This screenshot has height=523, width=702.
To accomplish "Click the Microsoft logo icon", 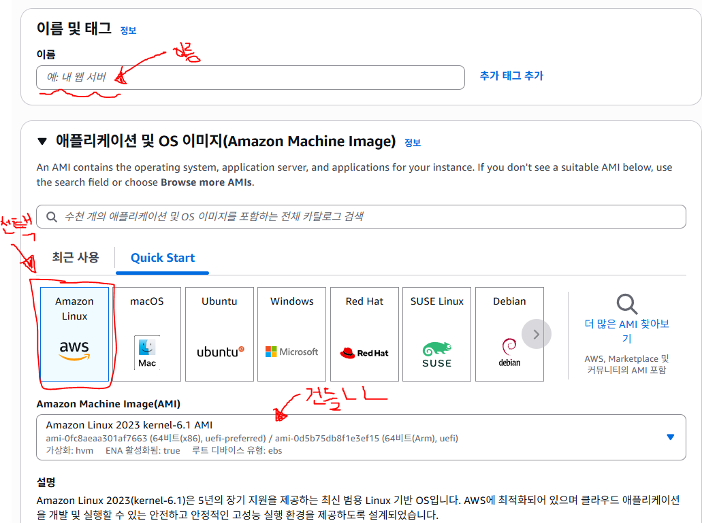I will pyautogui.click(x=291, y=352).
